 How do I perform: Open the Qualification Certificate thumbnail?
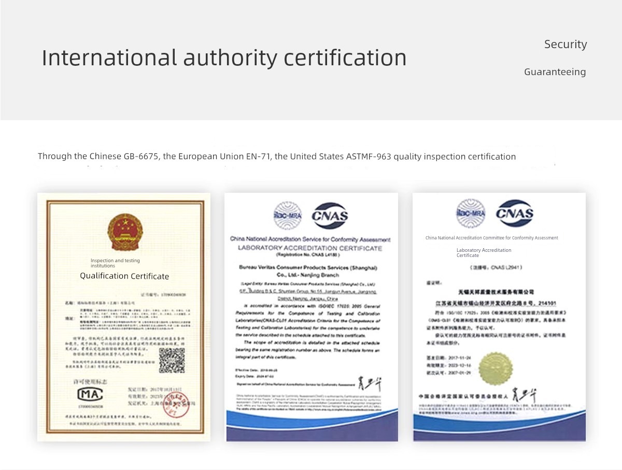(124, 317)
